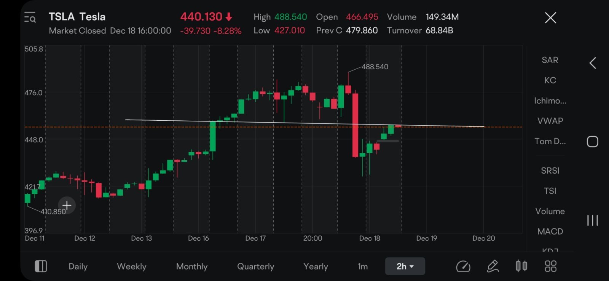Click the crosshair plus button on chart

click(67, 206)
